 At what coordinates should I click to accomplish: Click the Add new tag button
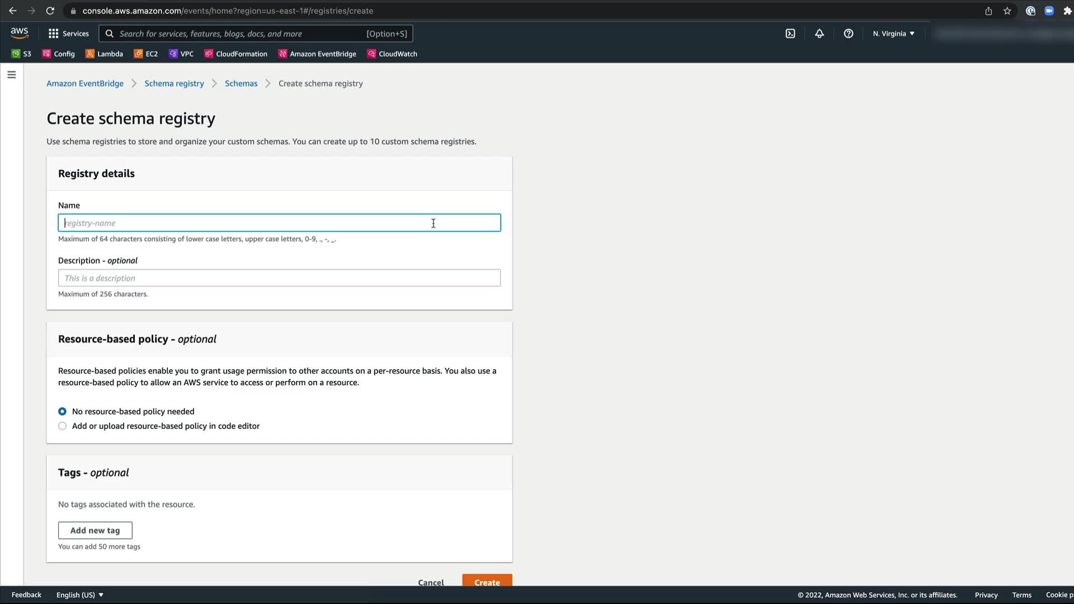tap(95, 530)
